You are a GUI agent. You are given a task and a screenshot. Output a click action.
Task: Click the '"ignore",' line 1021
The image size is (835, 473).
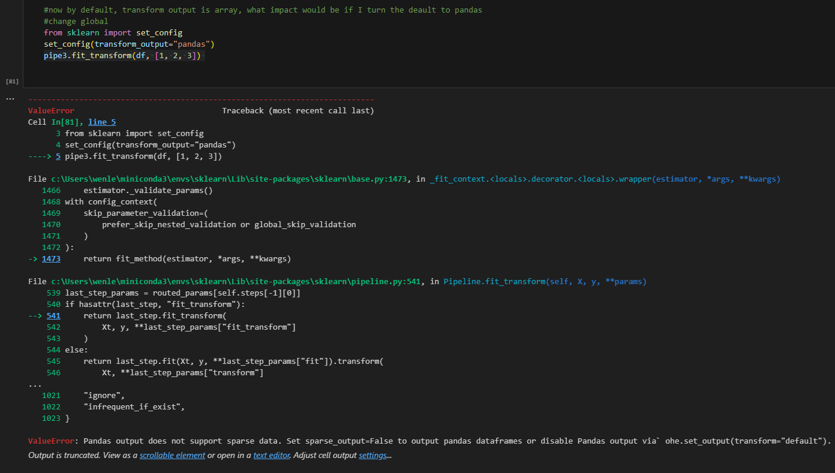coord(104,396)
